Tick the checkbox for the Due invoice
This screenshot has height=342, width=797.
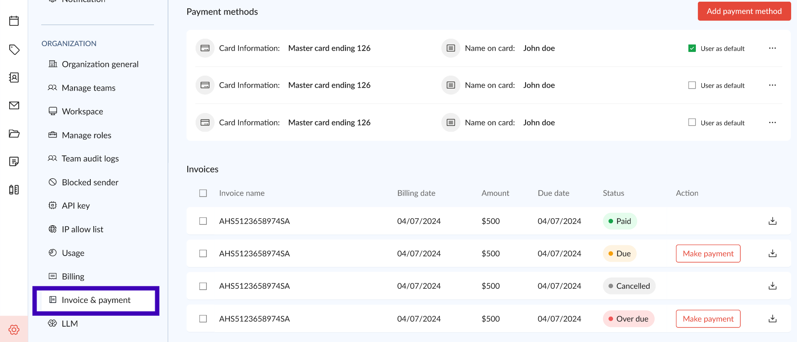(x=203, y=253)
